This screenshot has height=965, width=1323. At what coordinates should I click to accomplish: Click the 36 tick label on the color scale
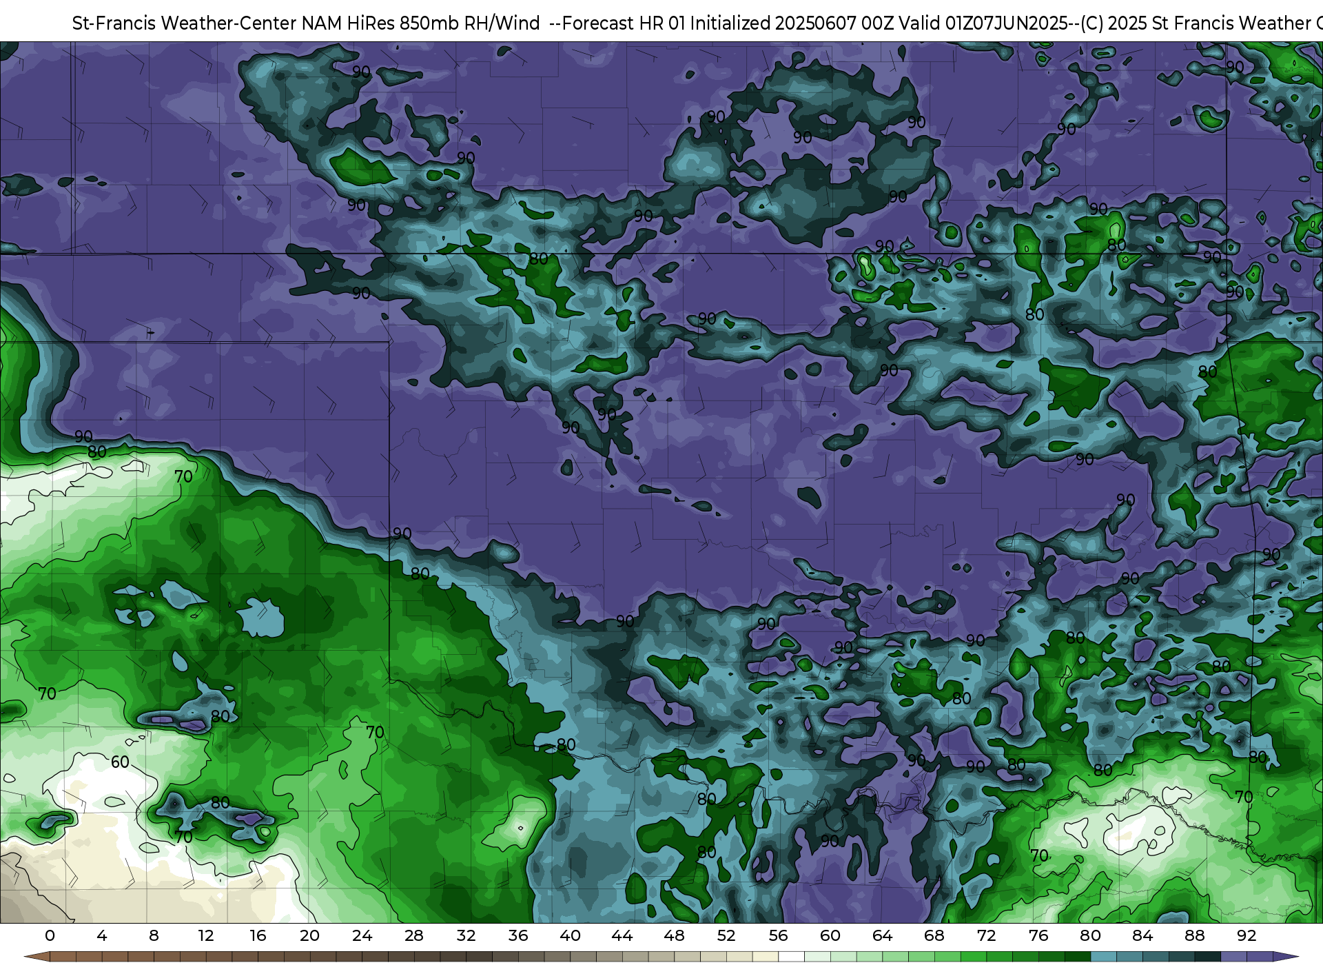point(518,935)
